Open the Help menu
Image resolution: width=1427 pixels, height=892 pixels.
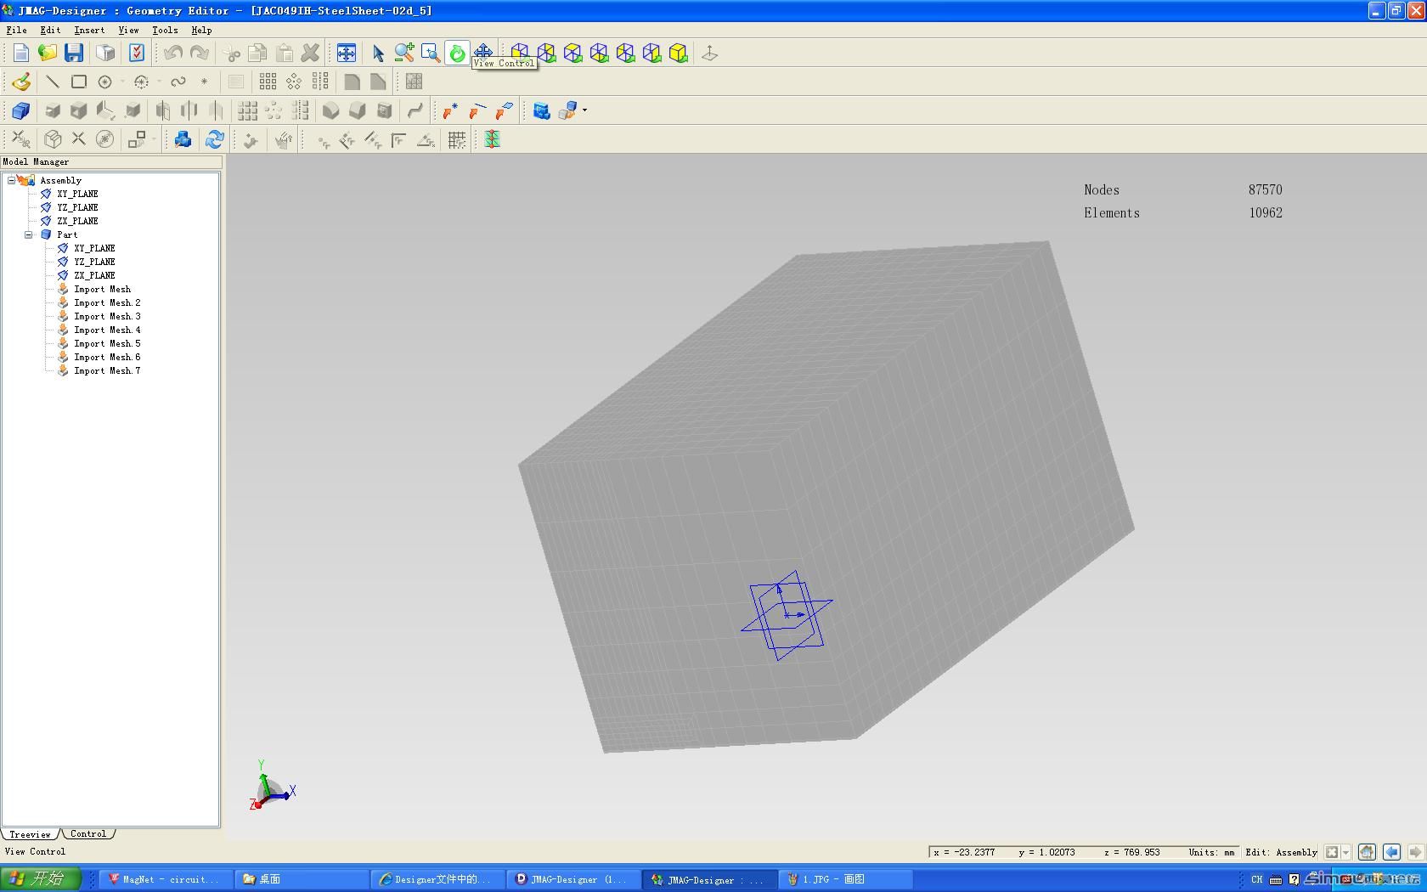pos(201,30)
